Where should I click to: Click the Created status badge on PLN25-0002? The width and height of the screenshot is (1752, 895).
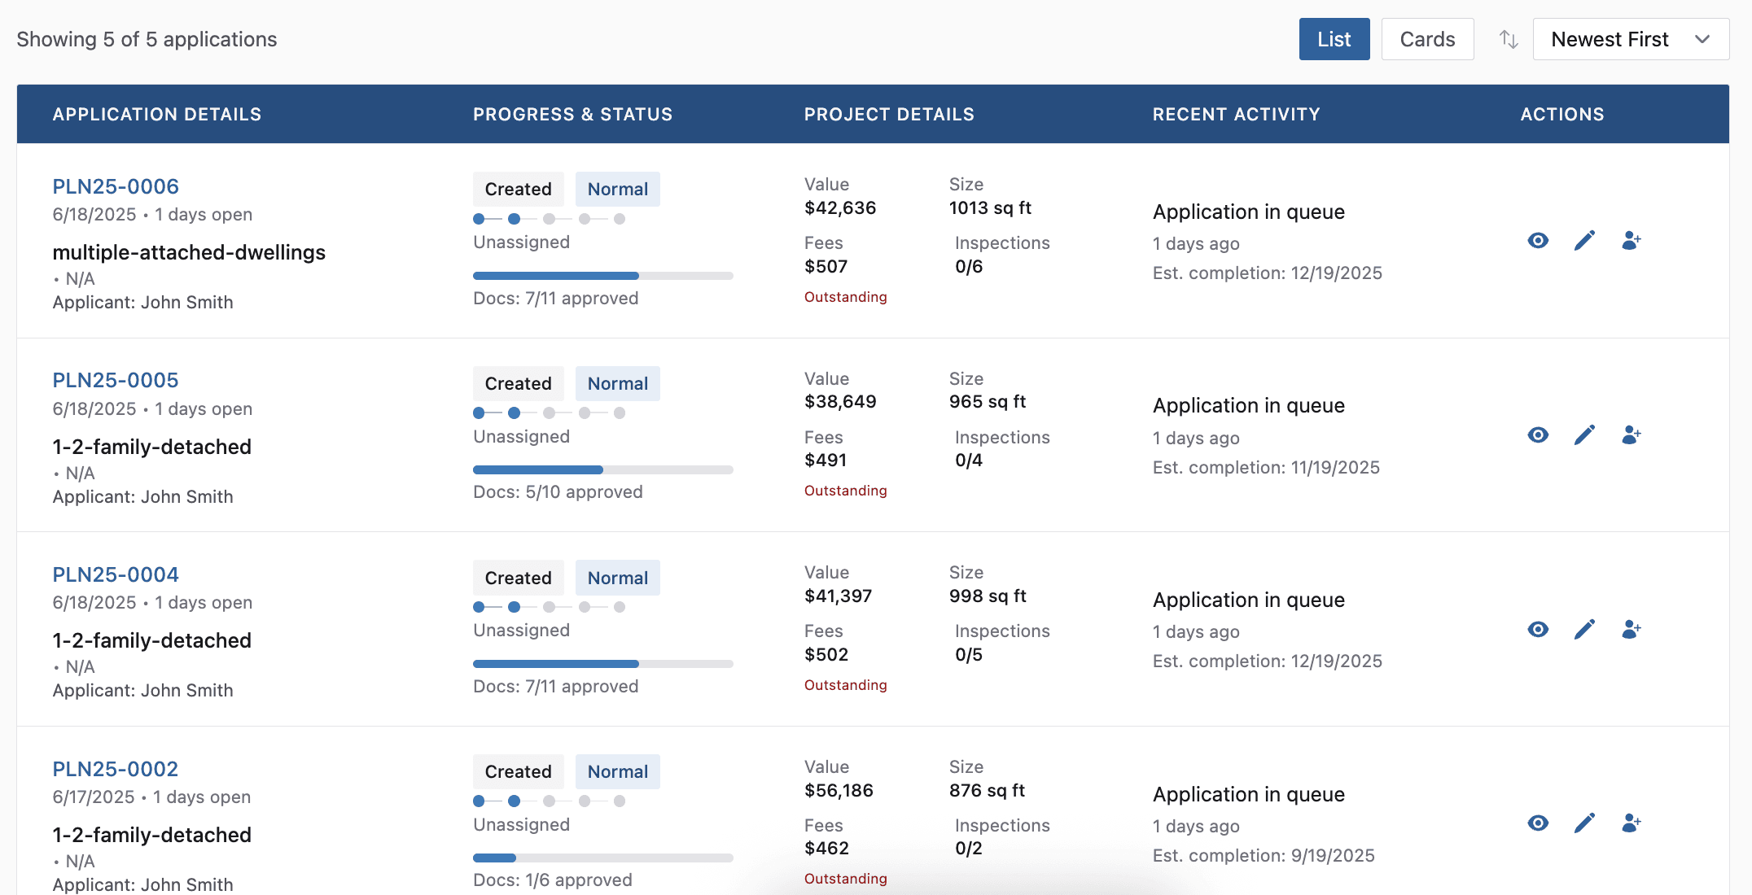pos(518,771)
